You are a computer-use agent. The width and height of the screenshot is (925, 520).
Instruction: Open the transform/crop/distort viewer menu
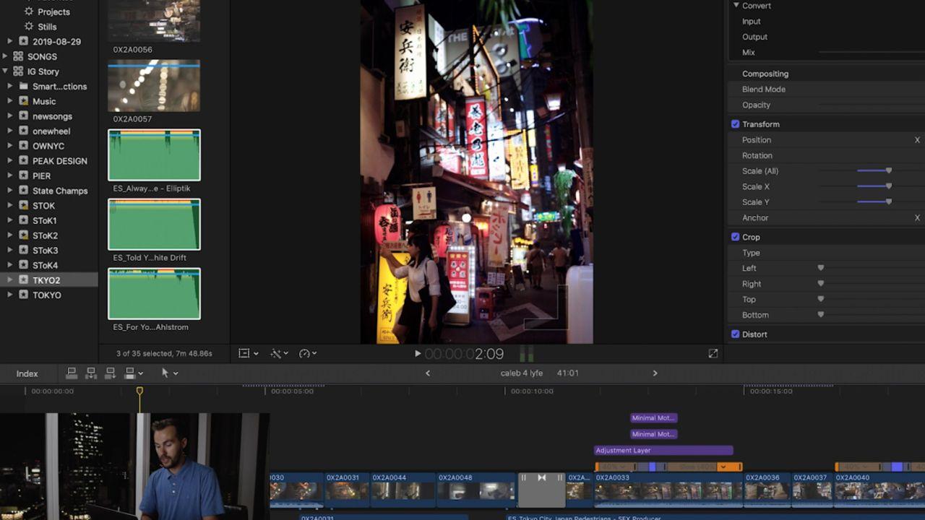click(249, 353)
